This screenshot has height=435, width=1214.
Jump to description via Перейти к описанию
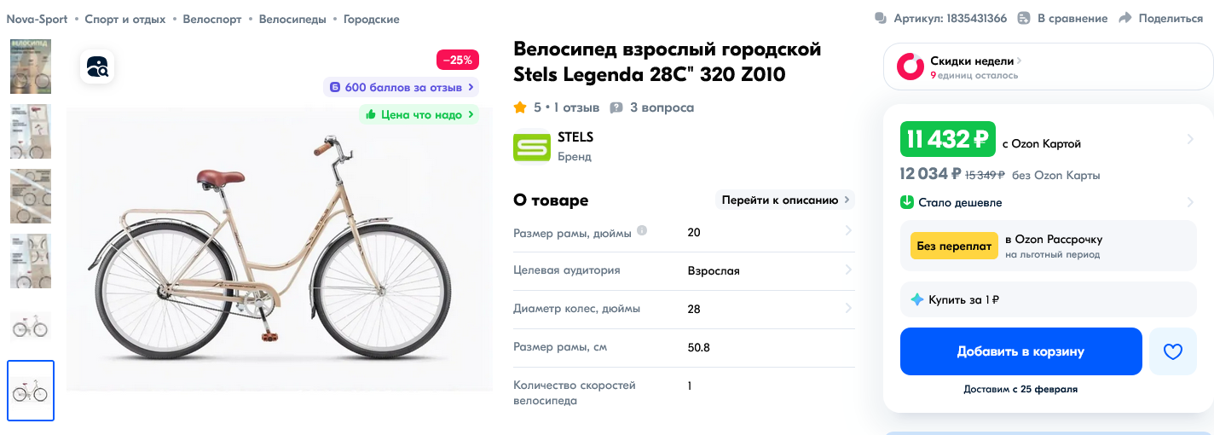coord(785,200)
